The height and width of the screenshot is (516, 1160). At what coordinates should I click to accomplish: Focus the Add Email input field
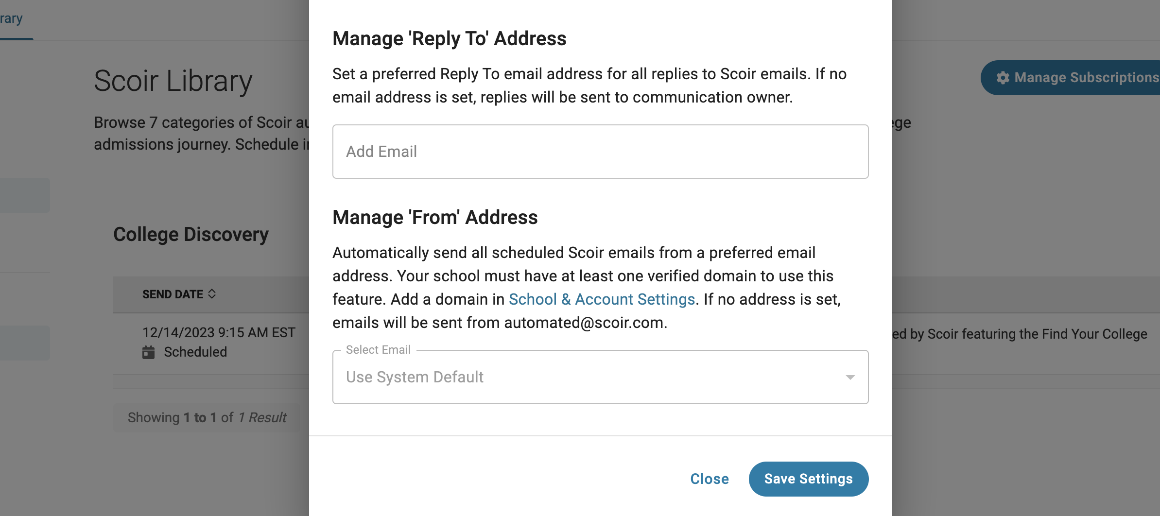600,152
